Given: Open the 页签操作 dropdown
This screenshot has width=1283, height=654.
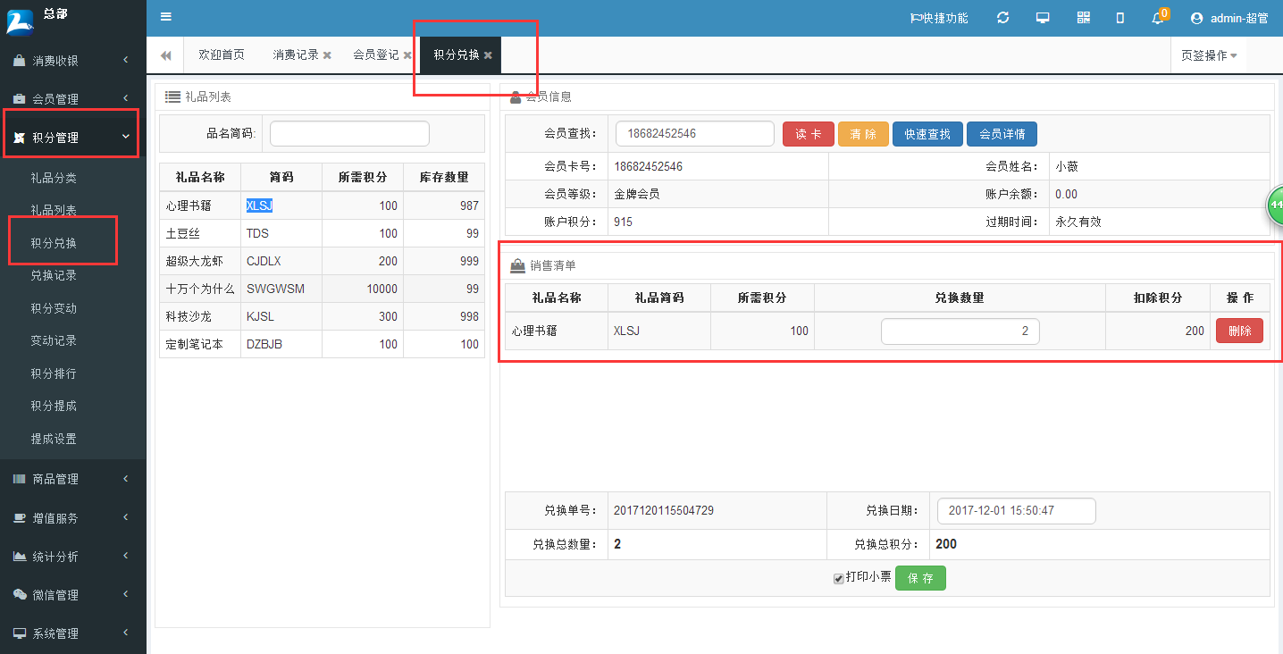Looking at the screenshot, I should coord(1208,55).
